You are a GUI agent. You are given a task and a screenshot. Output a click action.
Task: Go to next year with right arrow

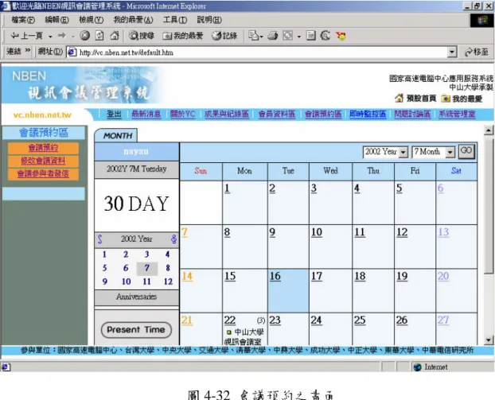pos(174,239)
